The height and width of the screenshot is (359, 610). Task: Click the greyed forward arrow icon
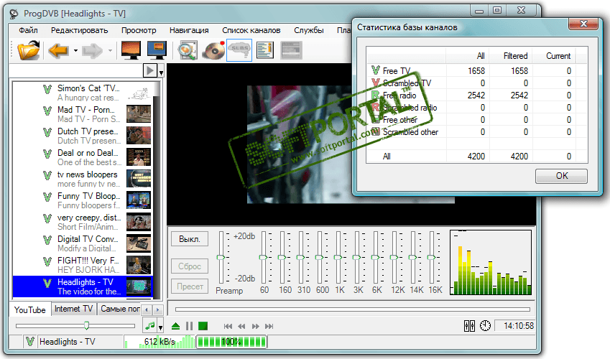[92, 50]
